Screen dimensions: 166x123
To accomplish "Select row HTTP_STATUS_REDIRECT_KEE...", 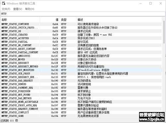I will coord(81,77).
